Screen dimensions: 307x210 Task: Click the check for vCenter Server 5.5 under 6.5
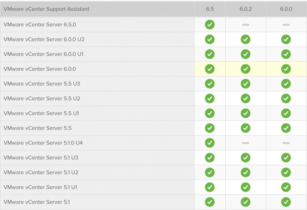(210, 128)
